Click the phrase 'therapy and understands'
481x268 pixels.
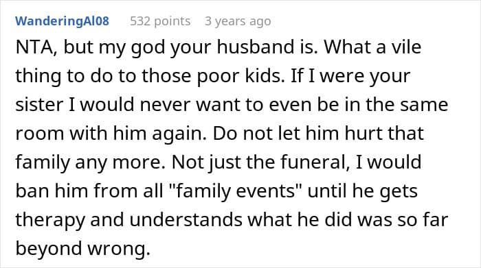129,219
